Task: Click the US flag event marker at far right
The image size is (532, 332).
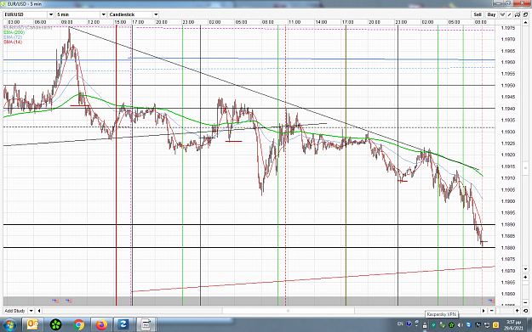Action: coord(491,301)
